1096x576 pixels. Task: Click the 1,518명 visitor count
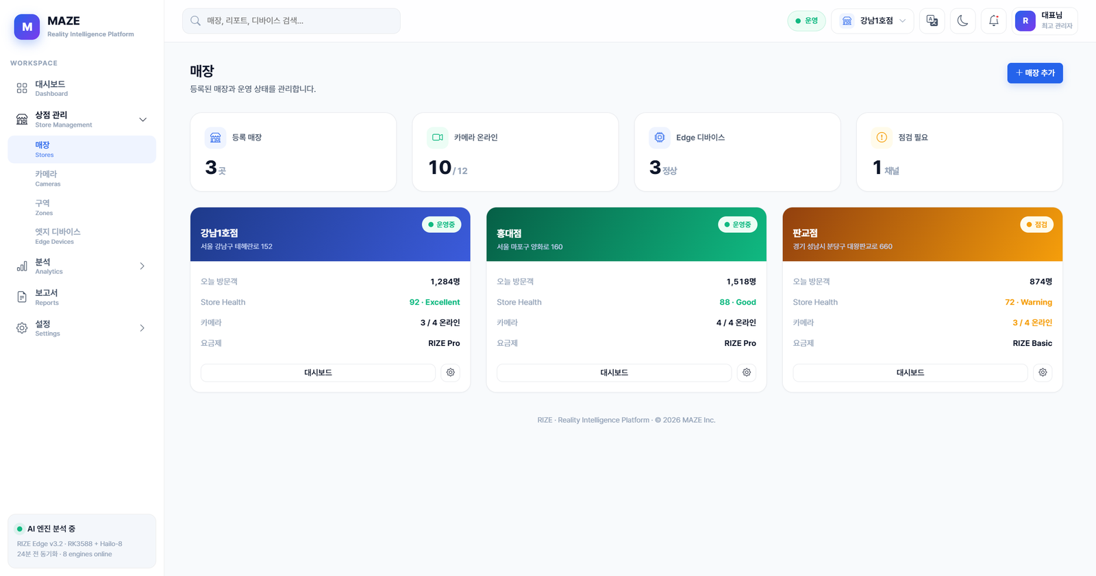(x=741, y=281)
